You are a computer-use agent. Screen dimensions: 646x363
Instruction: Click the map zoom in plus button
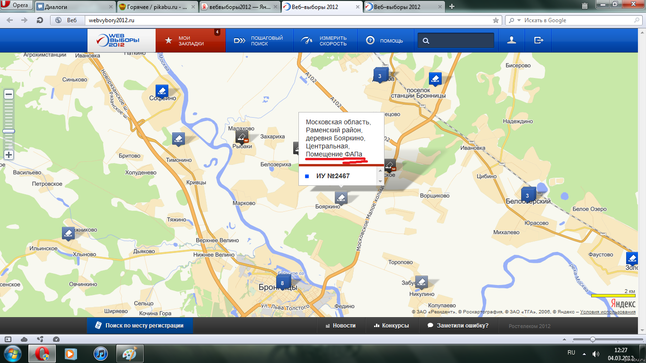coord(9,155)
